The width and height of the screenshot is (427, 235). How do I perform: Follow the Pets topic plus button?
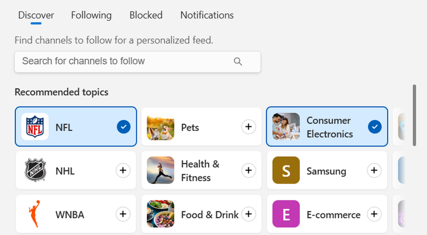249,127
